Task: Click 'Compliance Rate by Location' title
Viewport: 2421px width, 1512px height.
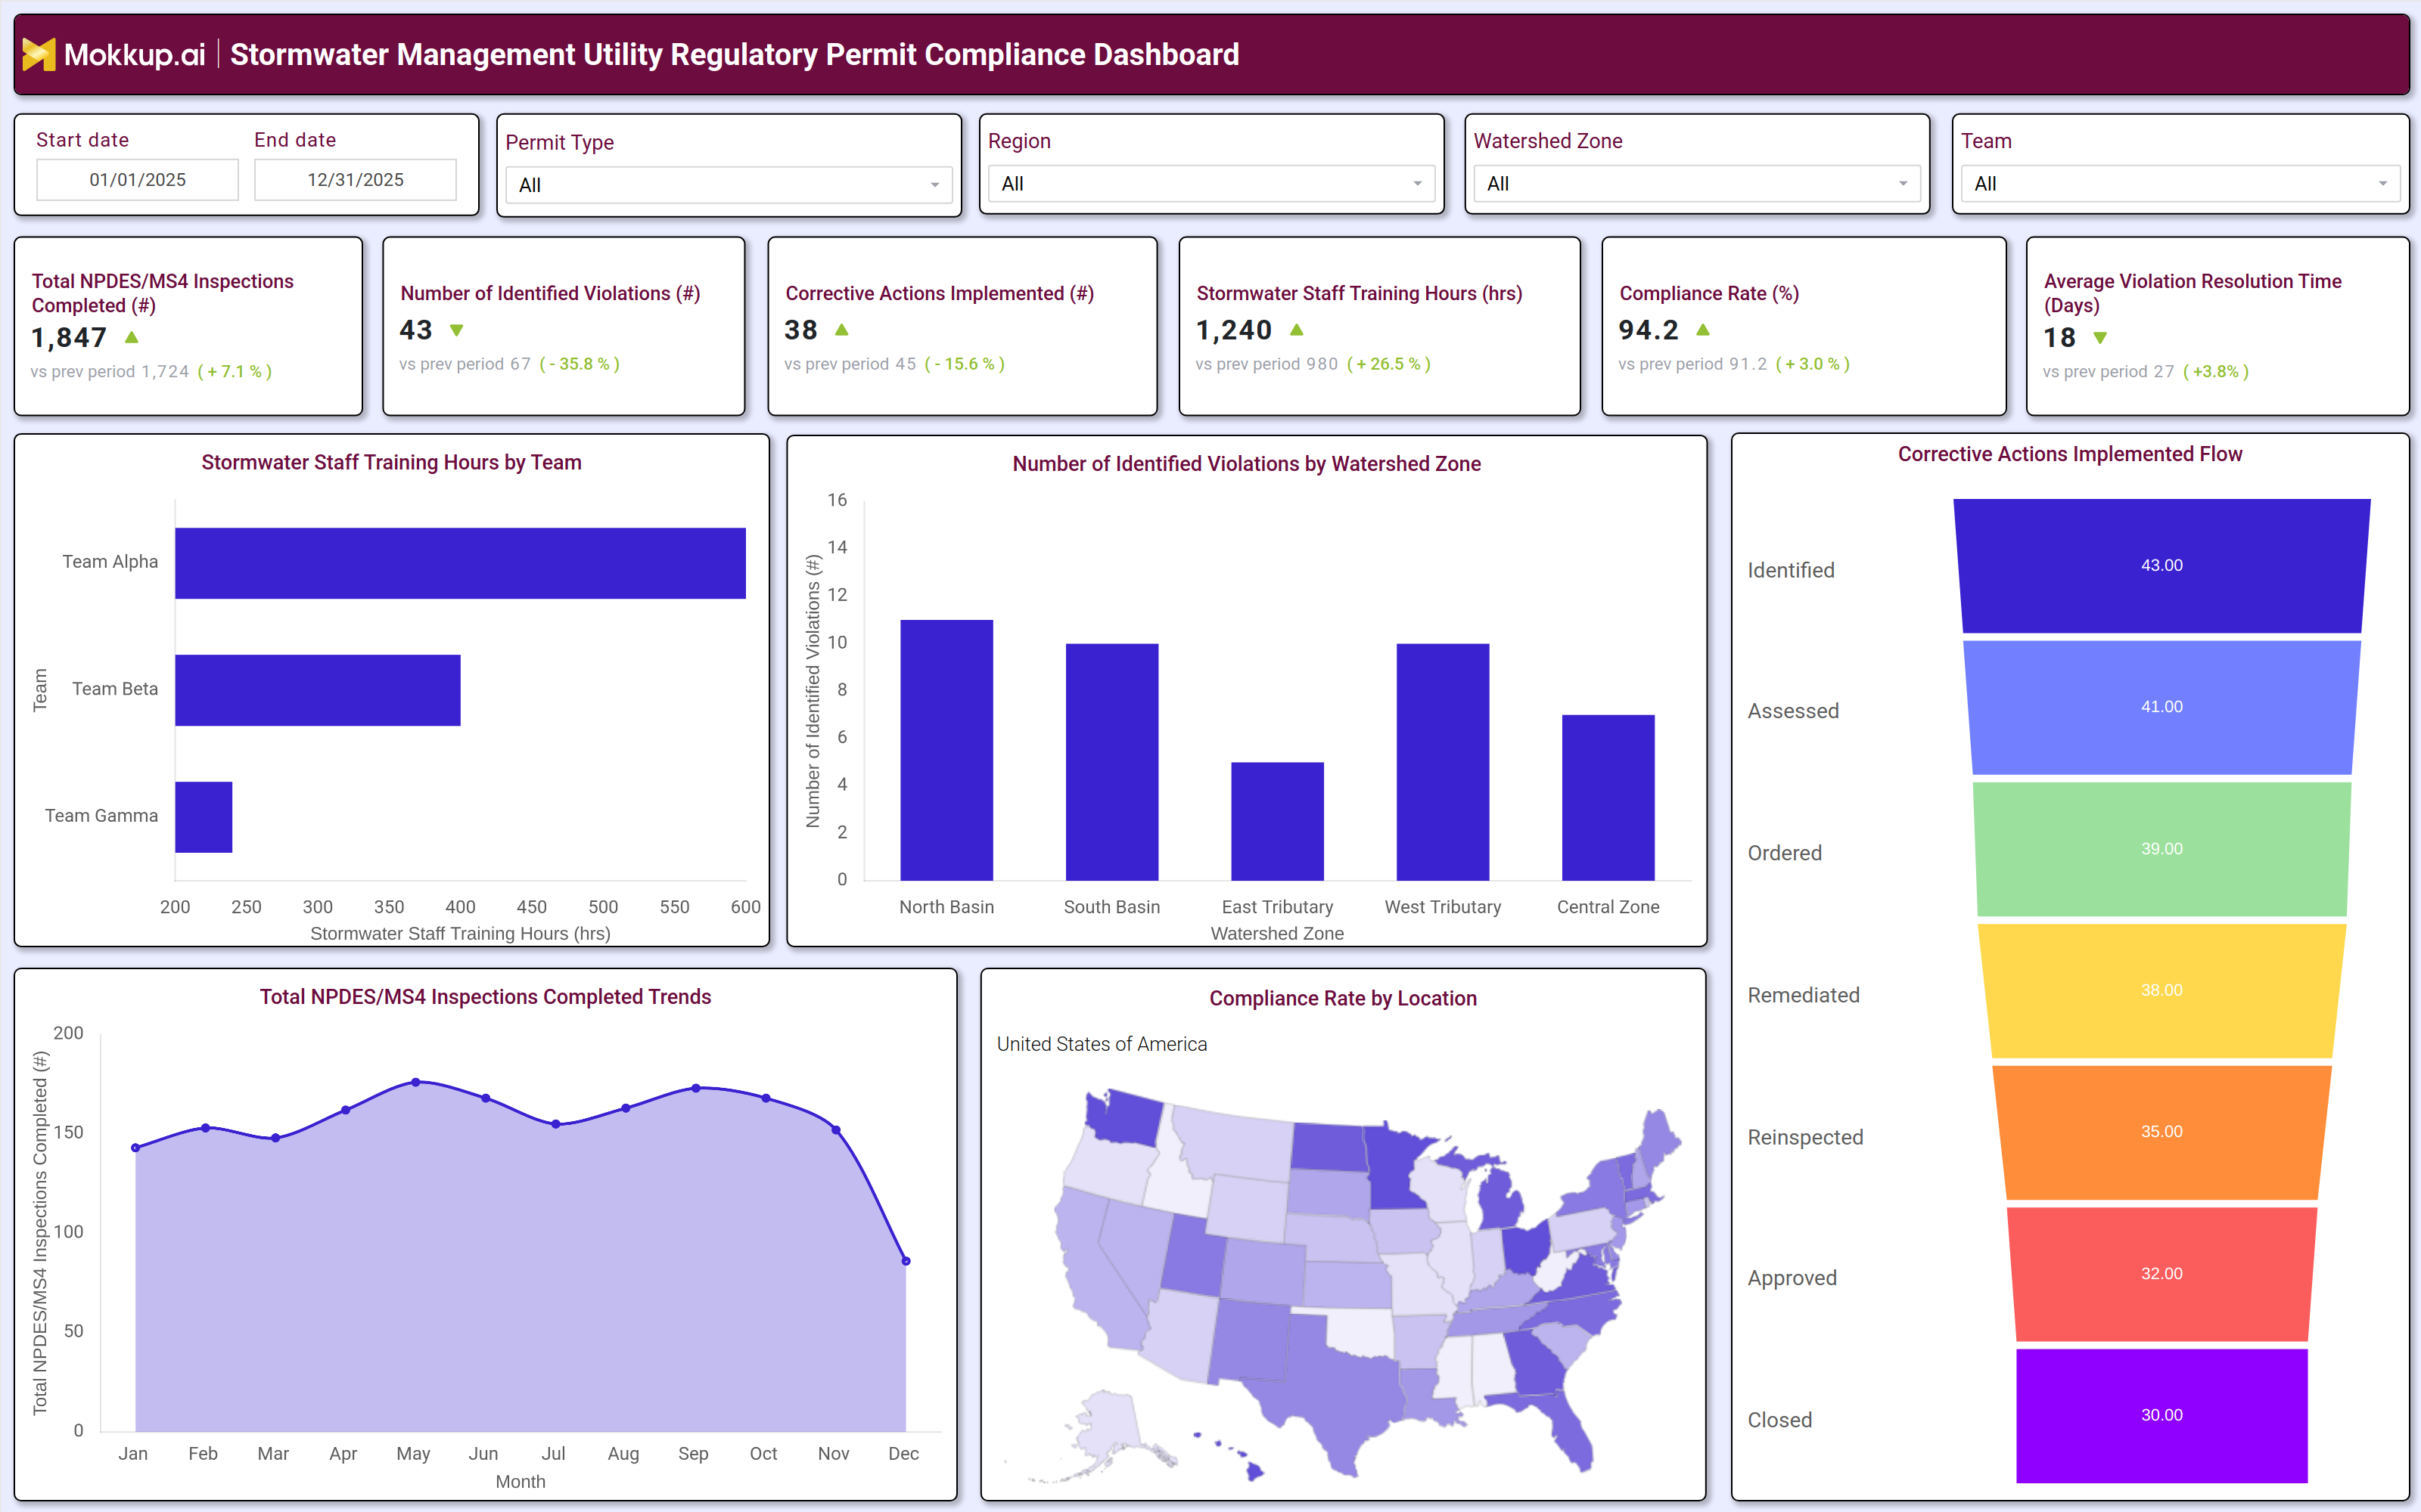Action: [x=1343, y=998]
